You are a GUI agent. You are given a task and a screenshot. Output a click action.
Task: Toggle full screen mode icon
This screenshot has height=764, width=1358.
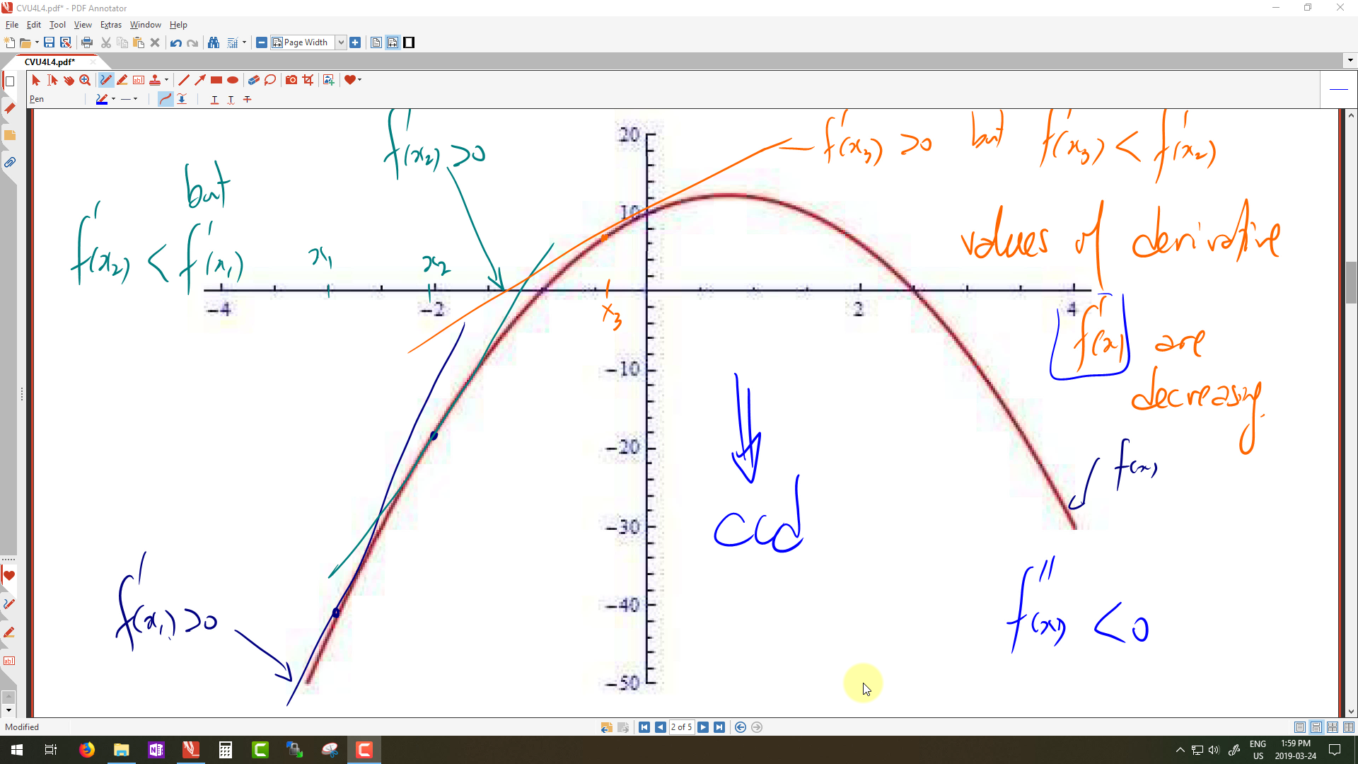(409, 42)
